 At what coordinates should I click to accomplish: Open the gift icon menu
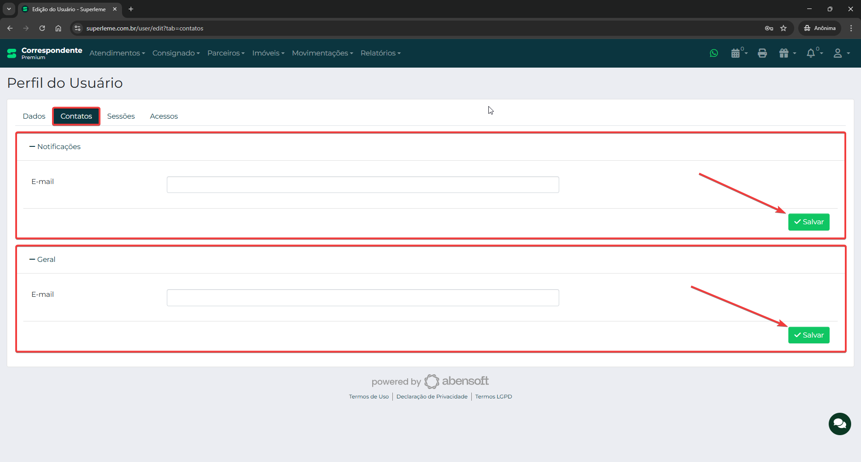click(x=787, y=53)
